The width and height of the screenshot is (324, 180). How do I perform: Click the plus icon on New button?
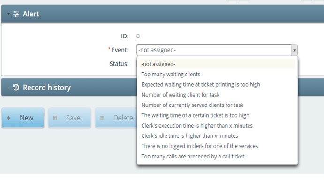coord(8,118)
